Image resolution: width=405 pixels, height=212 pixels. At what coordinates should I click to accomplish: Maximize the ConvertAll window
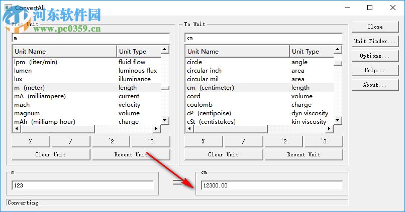pos(370,8)
